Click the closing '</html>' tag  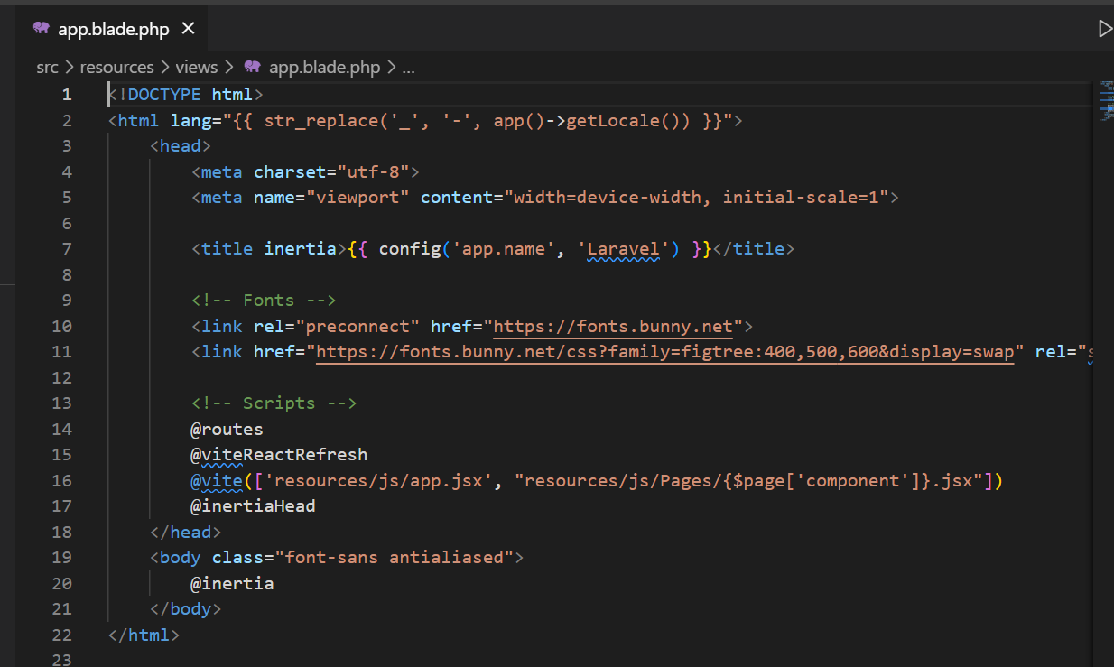coord(144,635)
